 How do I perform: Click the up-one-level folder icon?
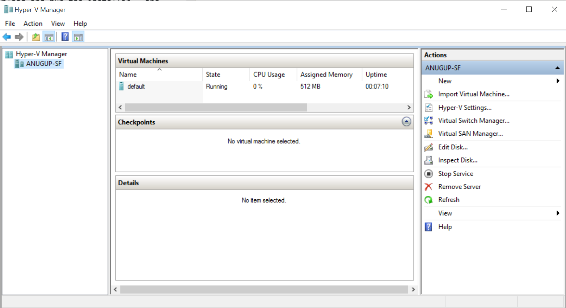pyautogui.click(x=36, y=37)
